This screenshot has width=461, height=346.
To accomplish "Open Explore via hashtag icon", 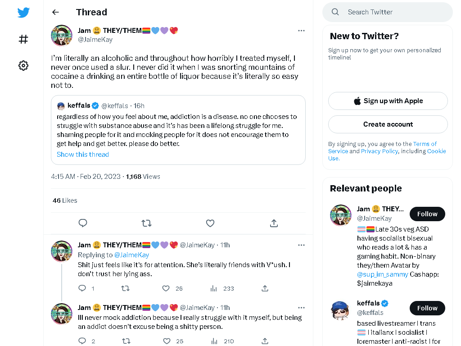I will tap(23, 39).
